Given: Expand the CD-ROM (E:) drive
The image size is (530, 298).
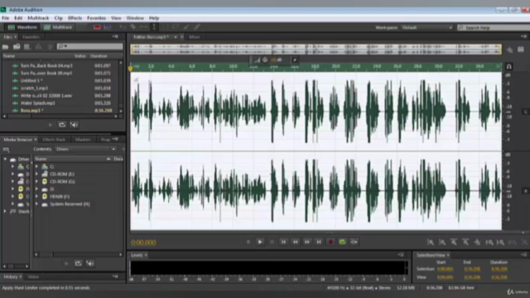Looking at the screenshot, I should click(36, 174).
